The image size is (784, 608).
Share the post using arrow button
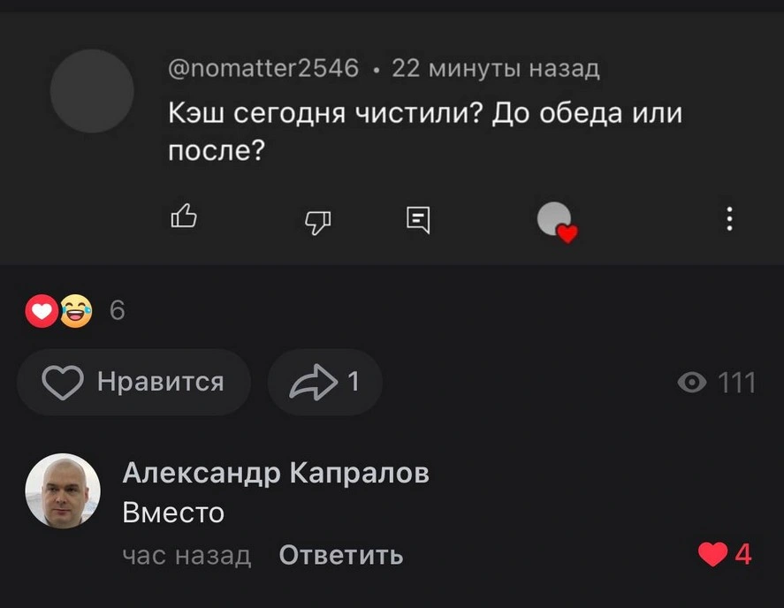click(x=324, y=383)
